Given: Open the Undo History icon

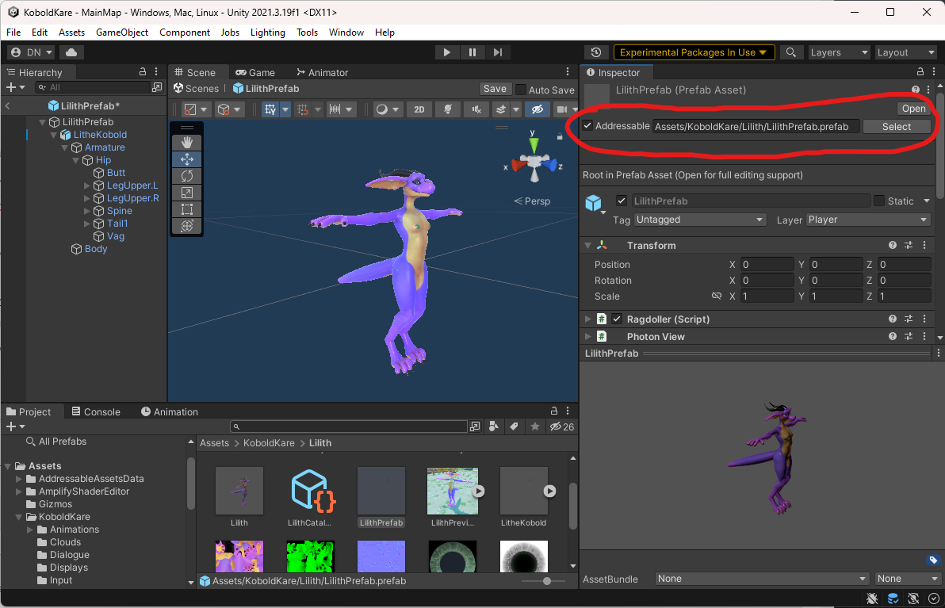Looking at the screenshot, I should (596, 52).
